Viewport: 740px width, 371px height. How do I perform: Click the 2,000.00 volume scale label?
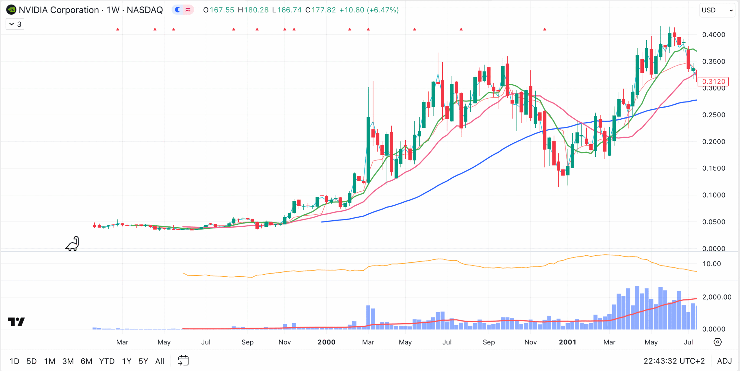[717, 297]
